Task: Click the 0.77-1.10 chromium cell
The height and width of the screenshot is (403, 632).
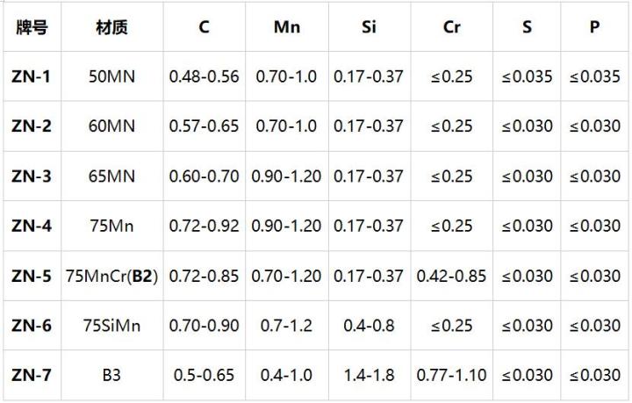Action: 451,375
